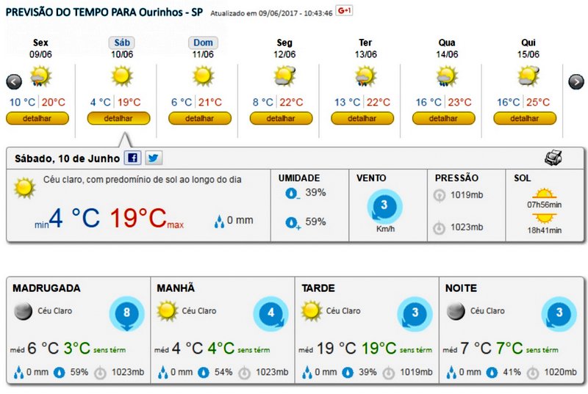Click the previous days left arrow
The height and width of the screenshot is (394, 588).
coord(14,81)
